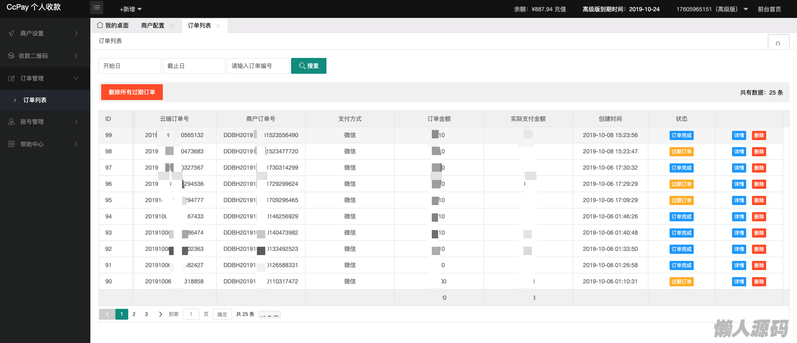Switch to the 我的桌面 tab
The height and width of the screenshot is (343, 797).
click(x=113, y=25)
